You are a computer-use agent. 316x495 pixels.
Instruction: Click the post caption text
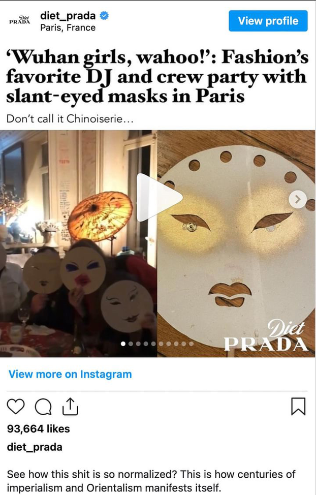151,481
